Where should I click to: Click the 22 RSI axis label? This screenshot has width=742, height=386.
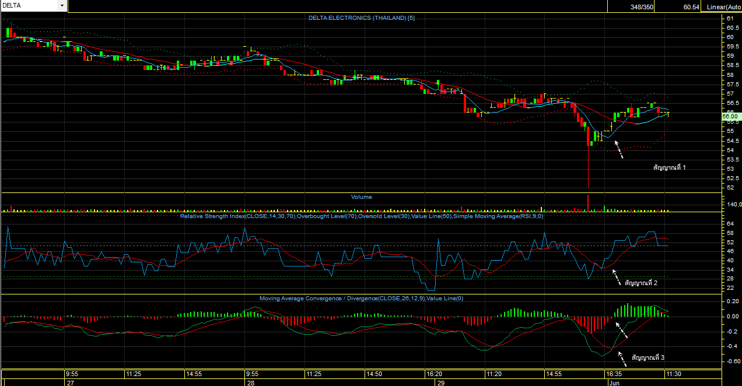tap(730, 288)
